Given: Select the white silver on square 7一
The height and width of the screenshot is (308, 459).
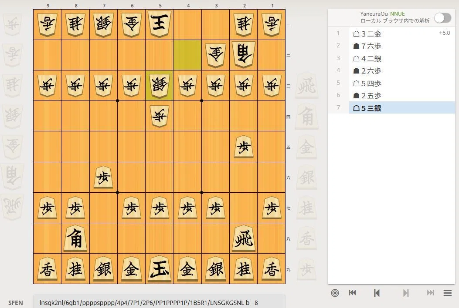Looking at the screenshot, I should point(104,24).
